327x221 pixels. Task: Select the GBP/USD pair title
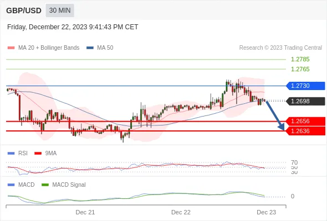[x=24, y=10]
